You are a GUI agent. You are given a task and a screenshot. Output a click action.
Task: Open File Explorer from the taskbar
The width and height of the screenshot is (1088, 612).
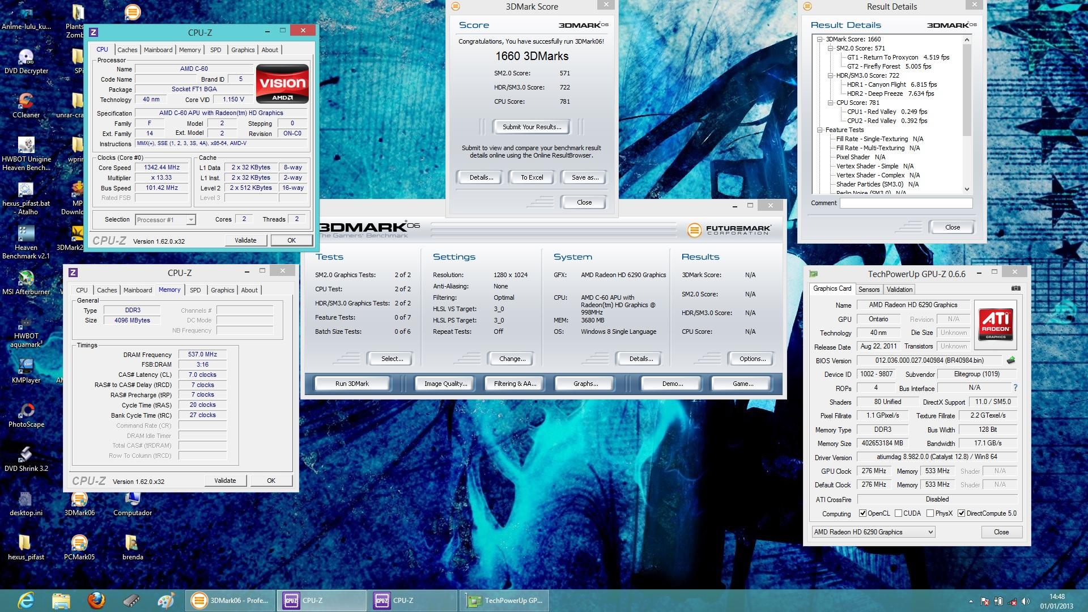tap(61, 600)
